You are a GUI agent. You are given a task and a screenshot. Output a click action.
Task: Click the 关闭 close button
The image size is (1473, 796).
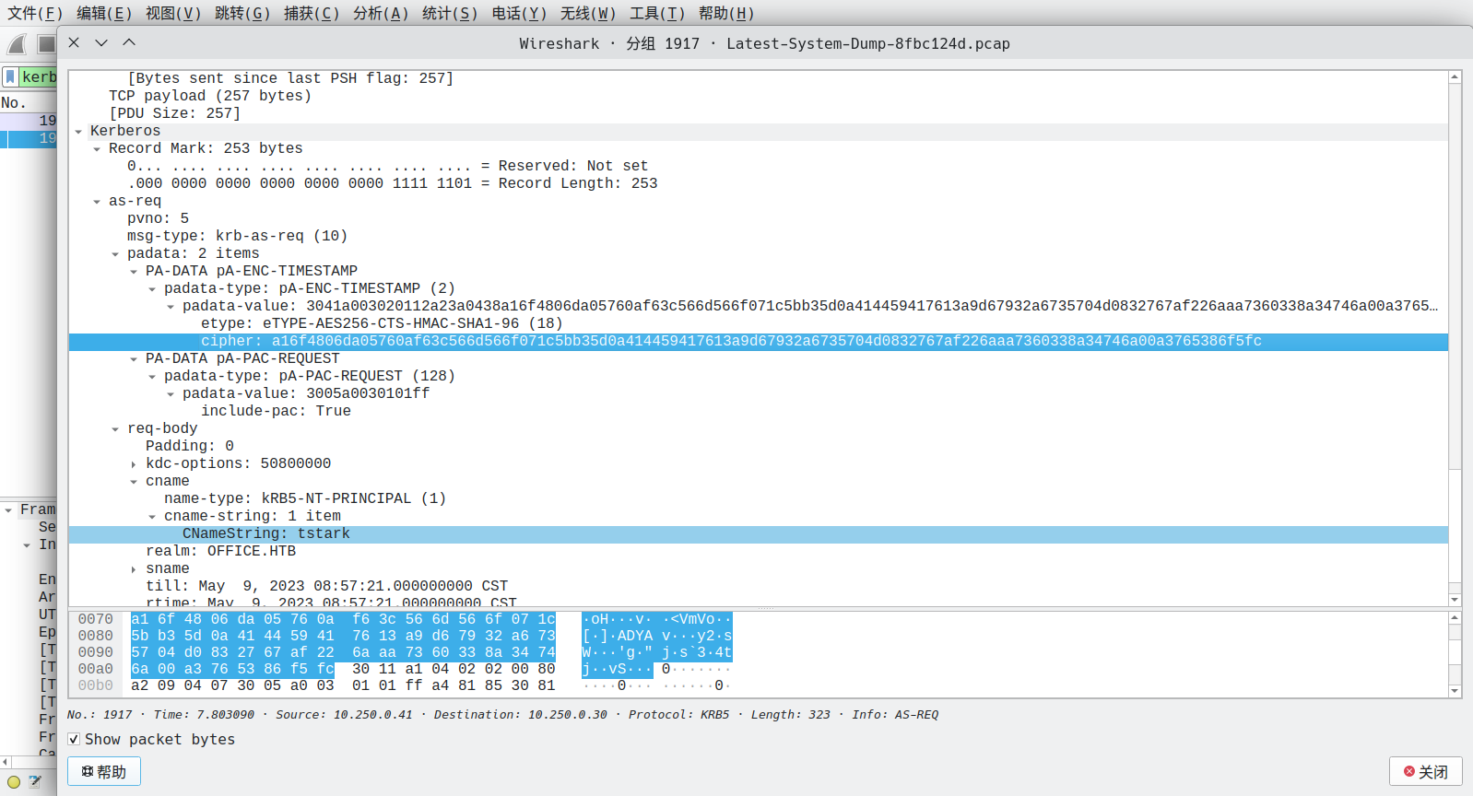tap(1425, 771)
